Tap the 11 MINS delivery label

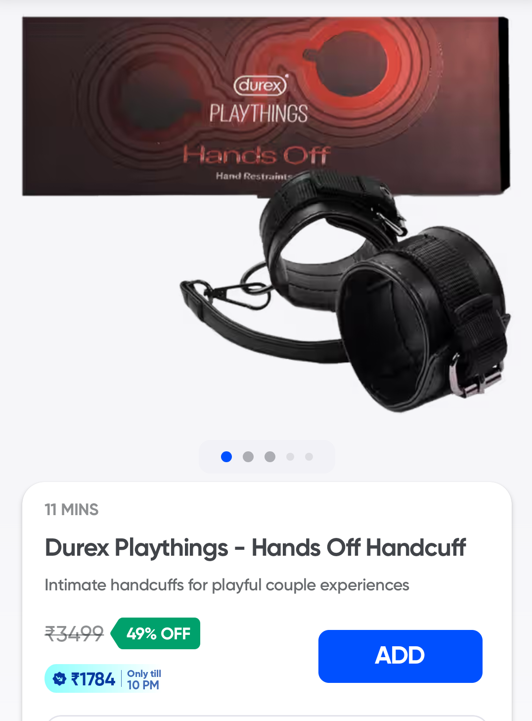click(x=72, y=510)
